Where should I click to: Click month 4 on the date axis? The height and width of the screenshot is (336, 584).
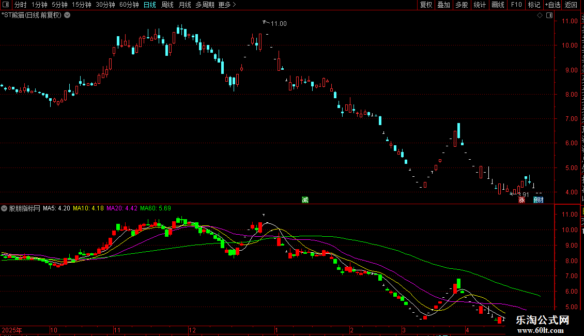click(467, 330)
